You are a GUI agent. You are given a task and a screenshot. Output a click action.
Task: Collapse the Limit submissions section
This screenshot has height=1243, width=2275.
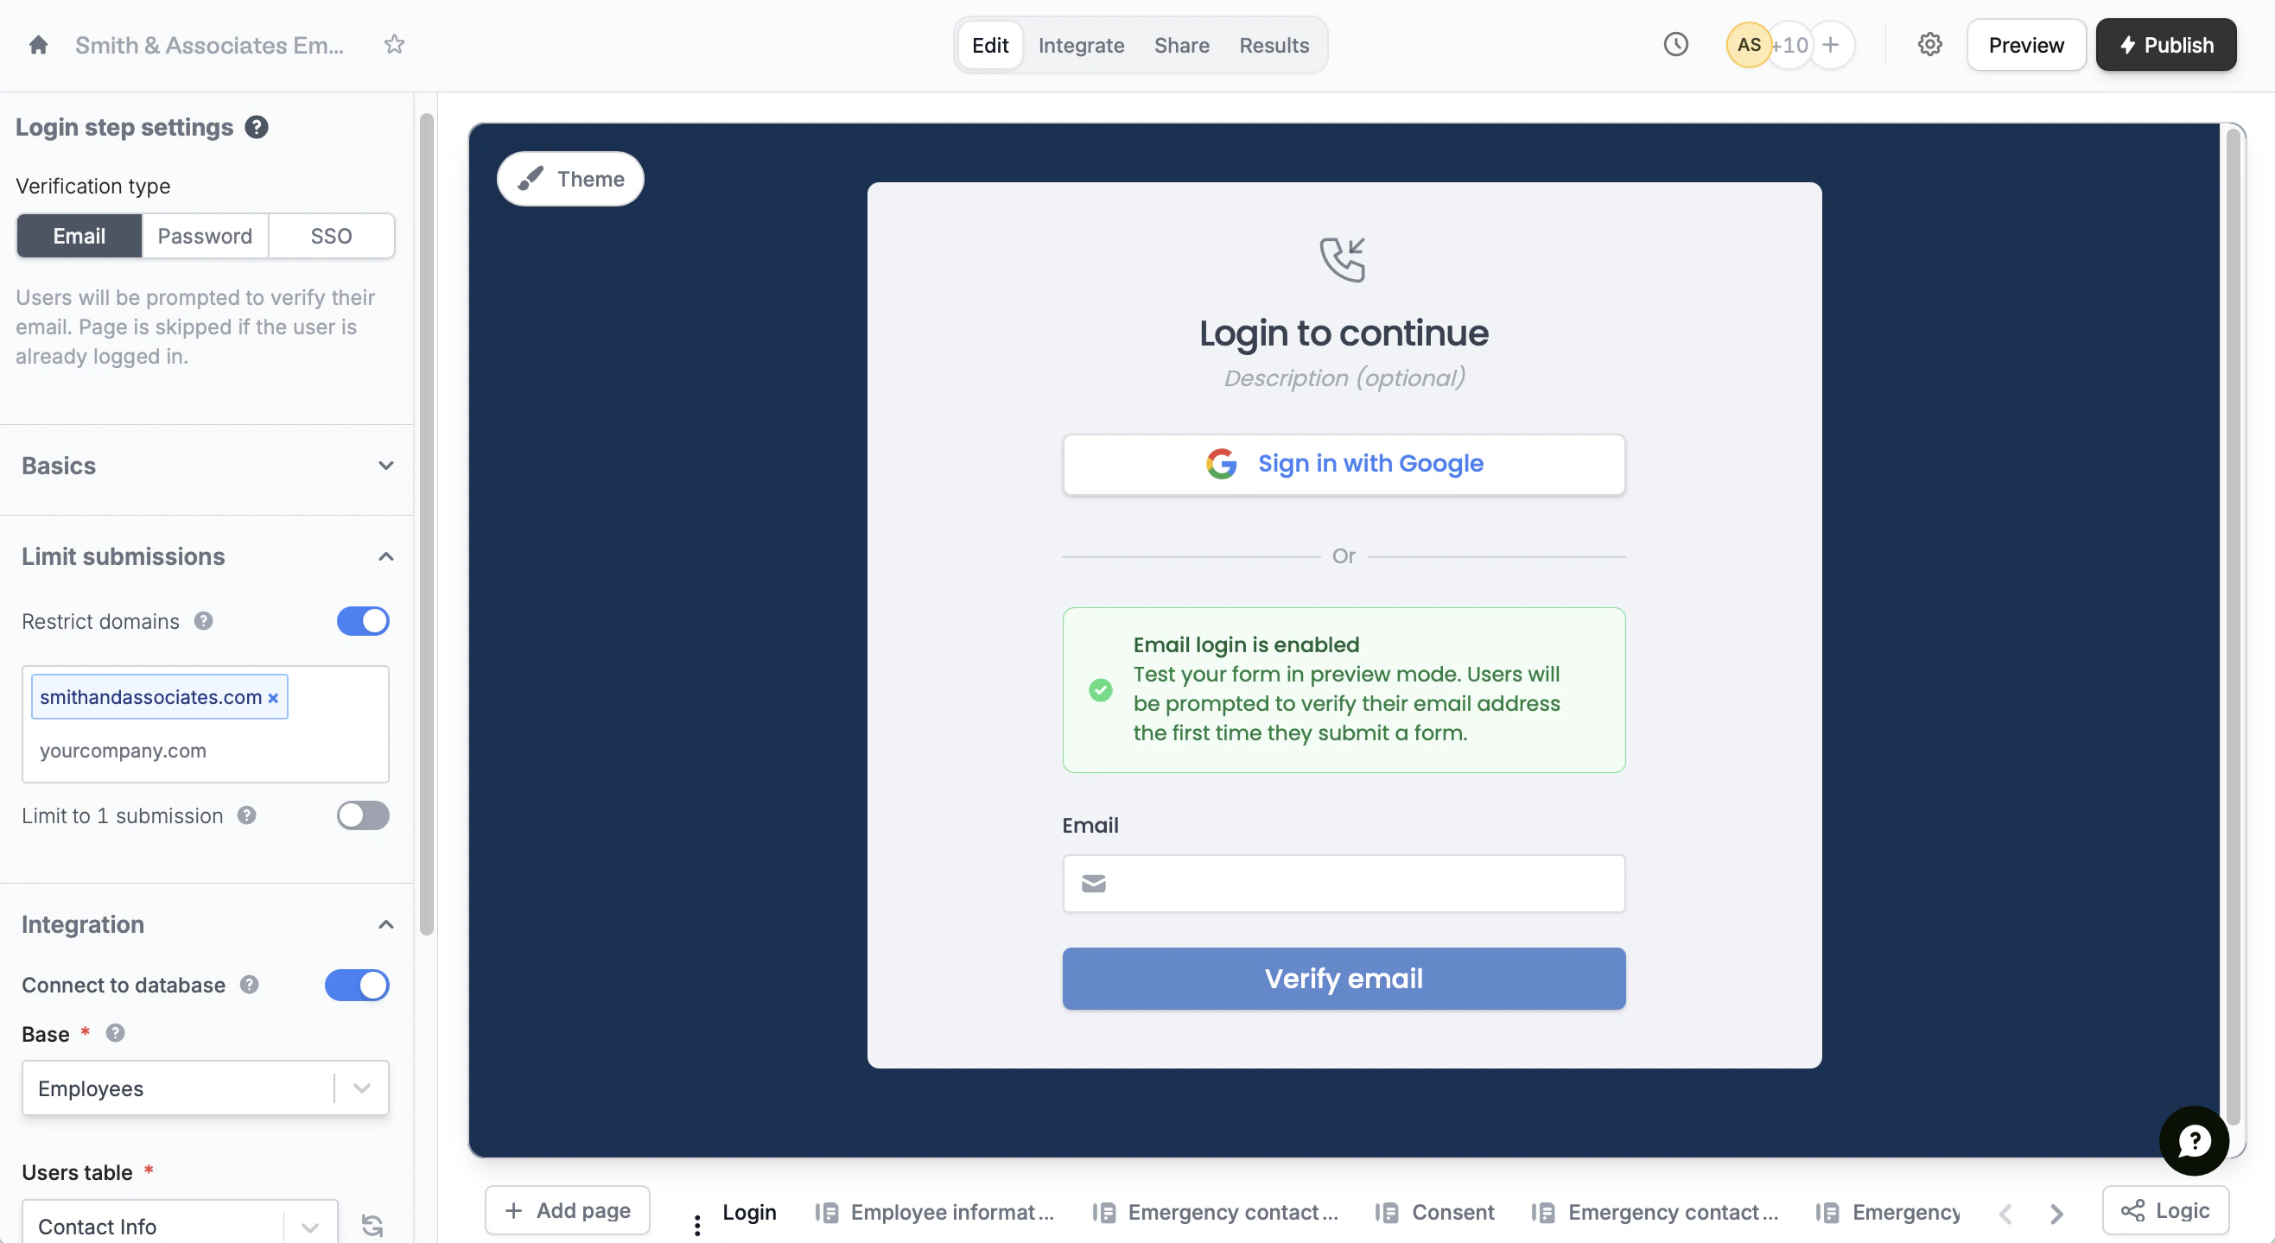point(385,557)
